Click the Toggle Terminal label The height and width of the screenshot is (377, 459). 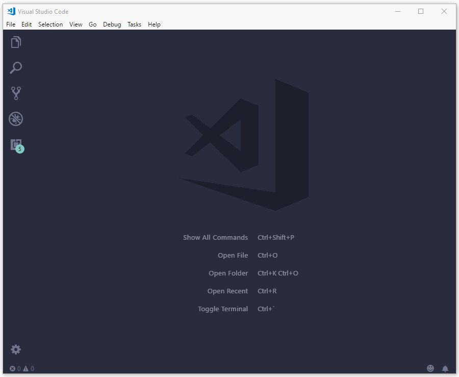pos(223,309)
